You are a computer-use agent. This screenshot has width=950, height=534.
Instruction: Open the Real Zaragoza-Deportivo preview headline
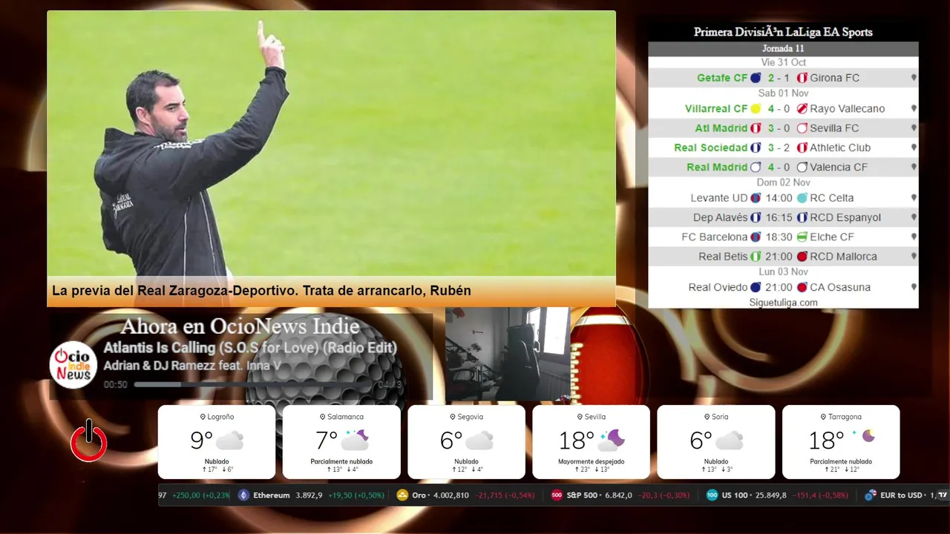pyautogui.click(x=261, y=291)
